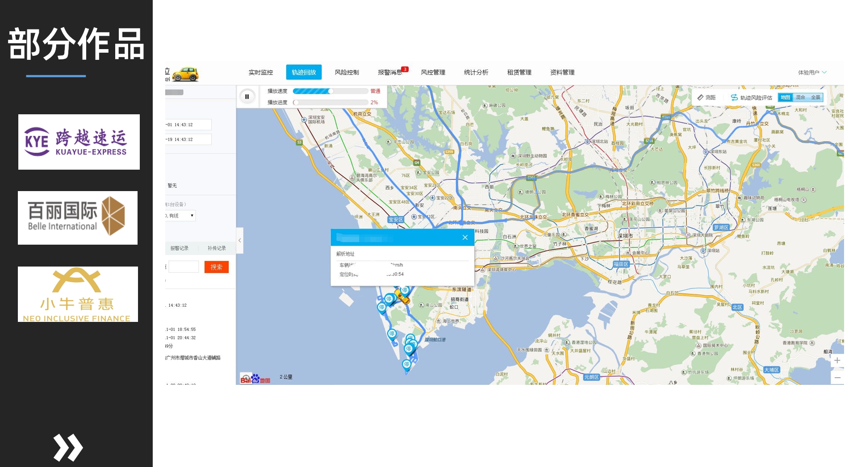Screen dimensions: 857x467
Task: Click the 北区 district label
Action: point(737,307)
